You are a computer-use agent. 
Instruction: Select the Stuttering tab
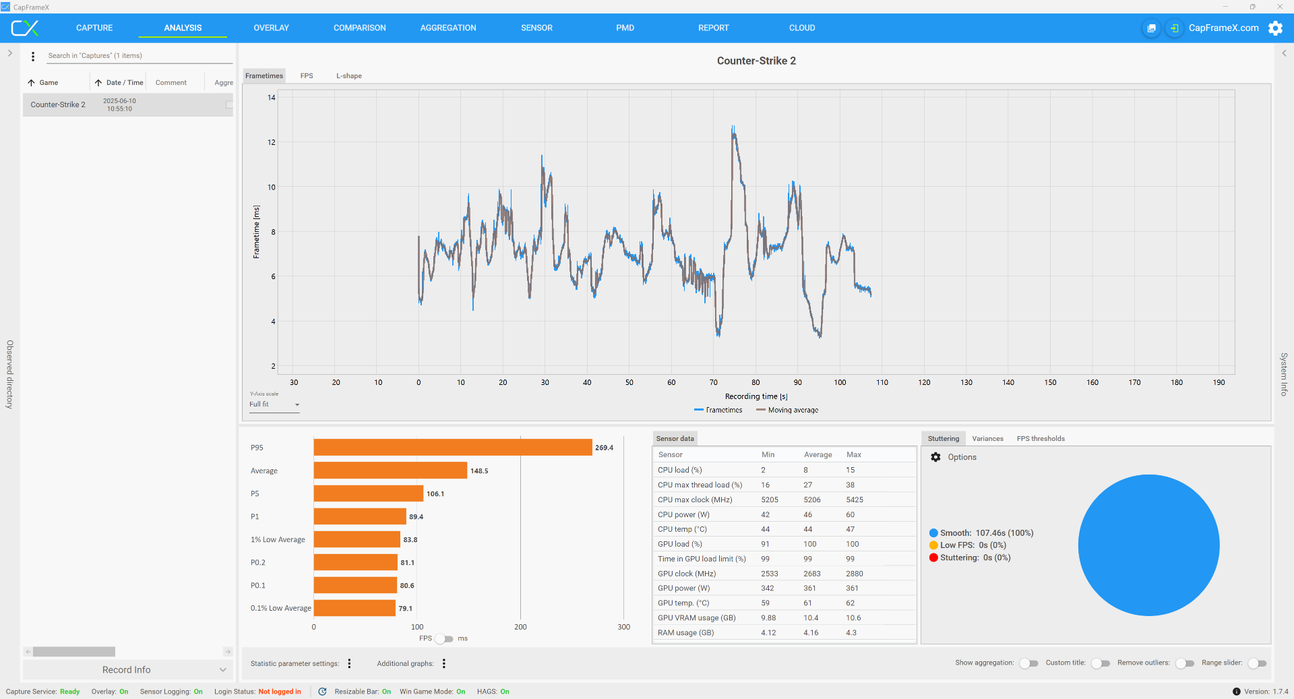[944, 439]
